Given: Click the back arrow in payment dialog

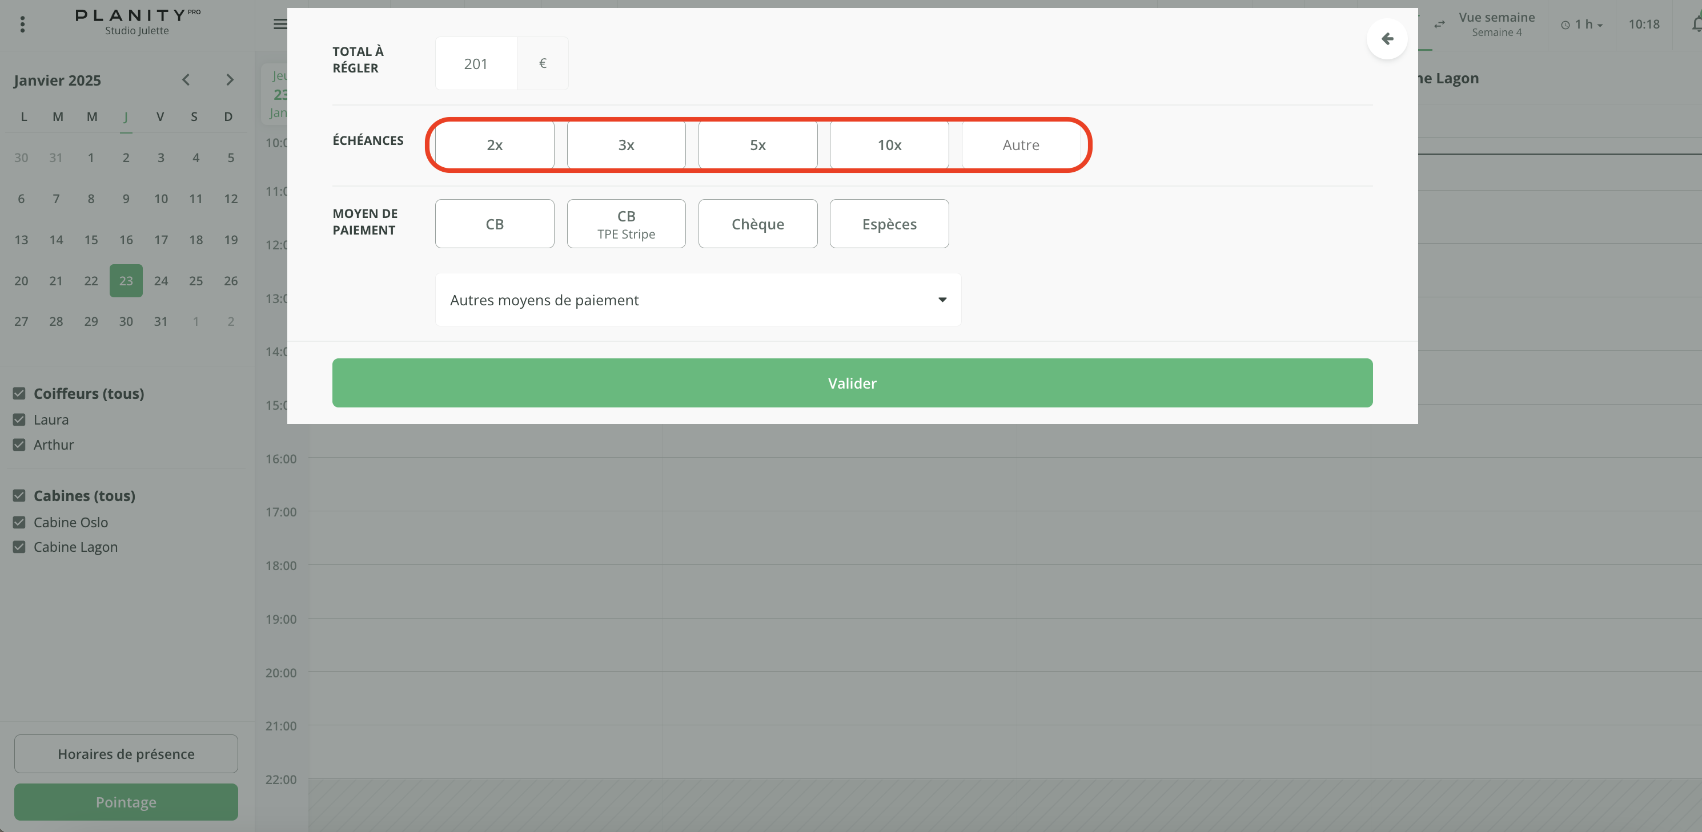Looking at the screenshot, I should tap(1387, 39).
